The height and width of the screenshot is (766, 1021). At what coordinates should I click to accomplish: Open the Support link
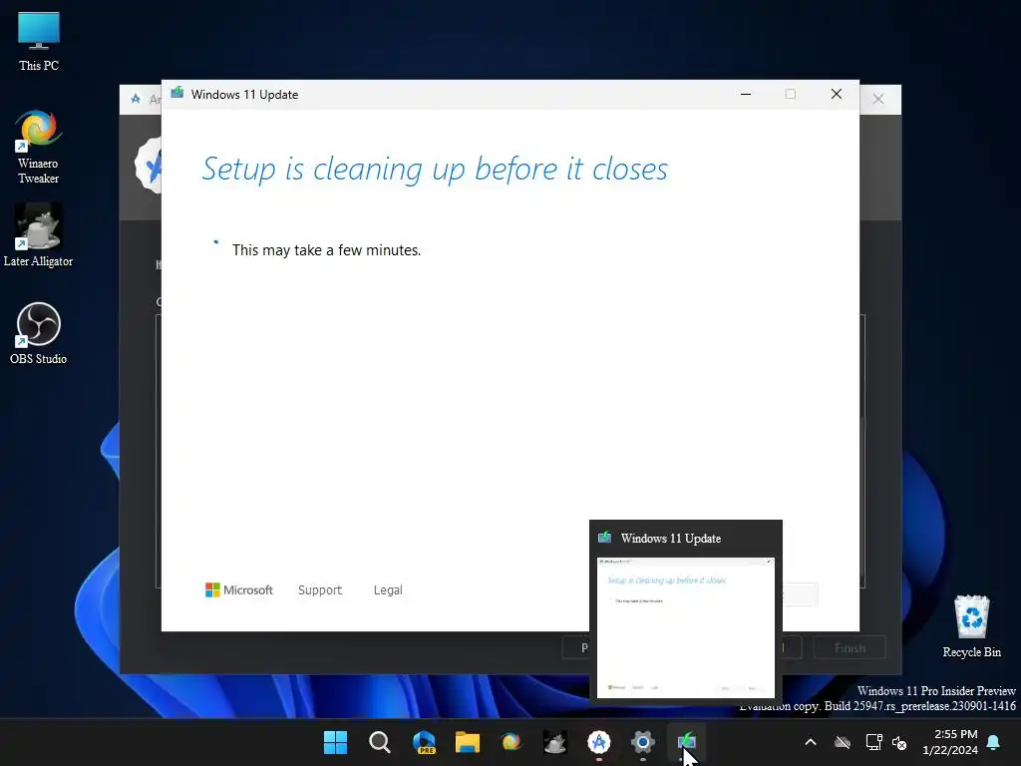(320, 590)
